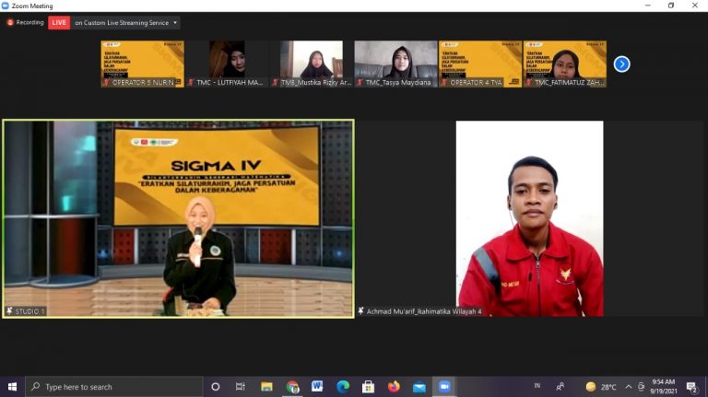708x397 pixels.
Task: Open the Windows Start menu
Action: tap(13, 387)
